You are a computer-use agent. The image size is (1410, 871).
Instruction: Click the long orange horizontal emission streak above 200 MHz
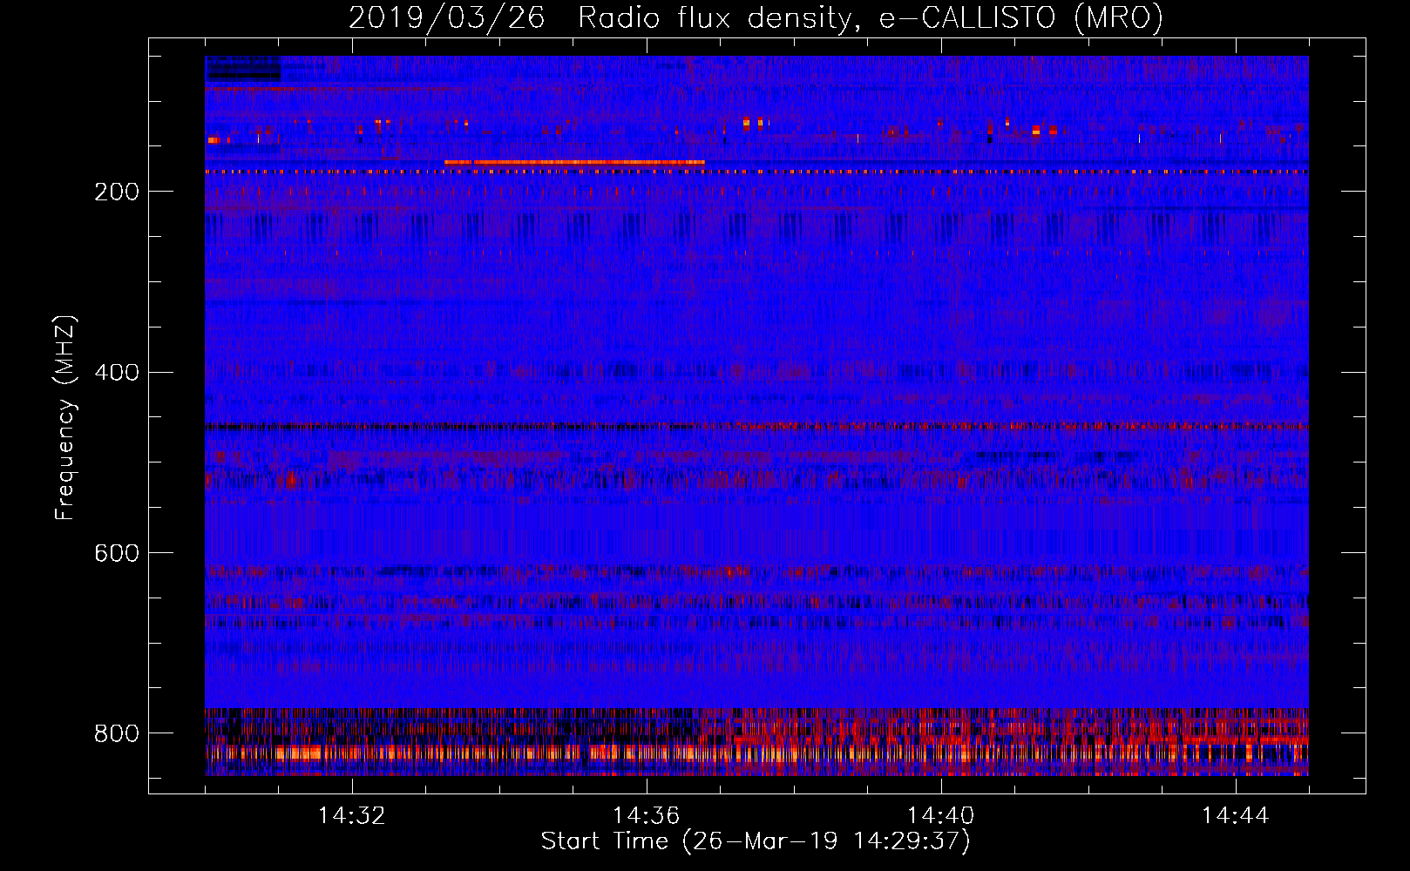coord(574,162)
